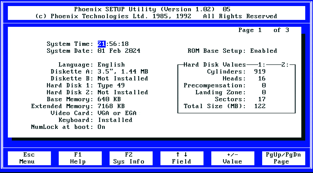Click the Language label
Viewport: 313px width, 173px height.
click(76, 65)
